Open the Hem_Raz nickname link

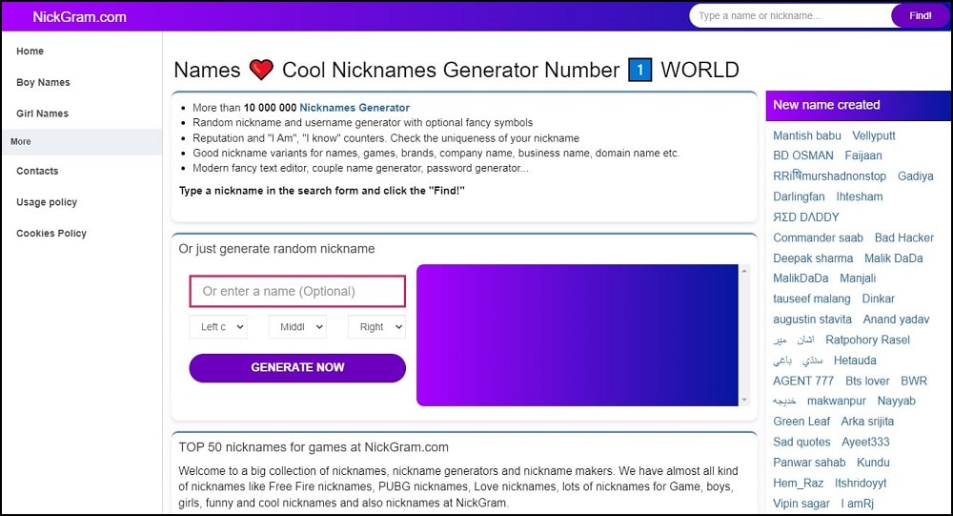click(798, 484)
